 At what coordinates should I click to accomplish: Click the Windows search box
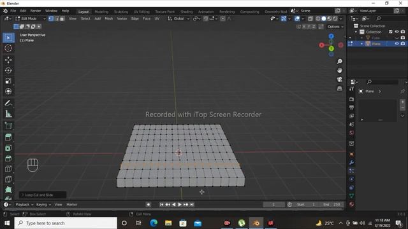pyautogui.click(x=66, y=223)
